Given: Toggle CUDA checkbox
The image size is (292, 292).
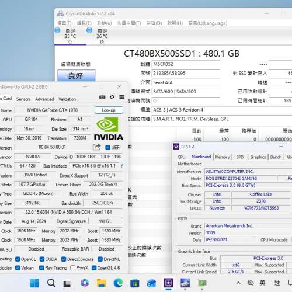Looking at the screenshot, I should click(x=42, y=259).
